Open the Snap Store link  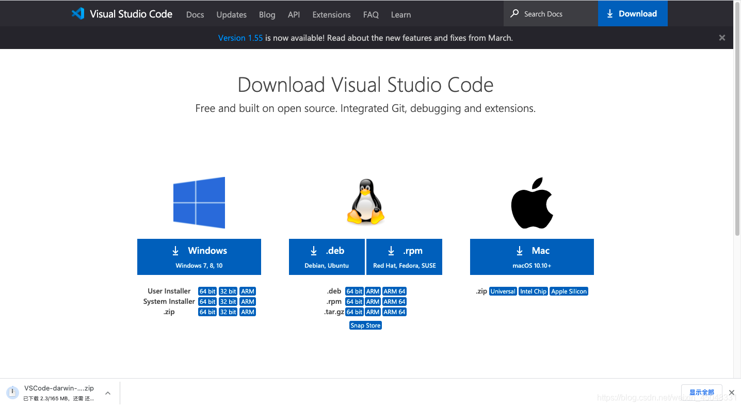pos(365,325)
